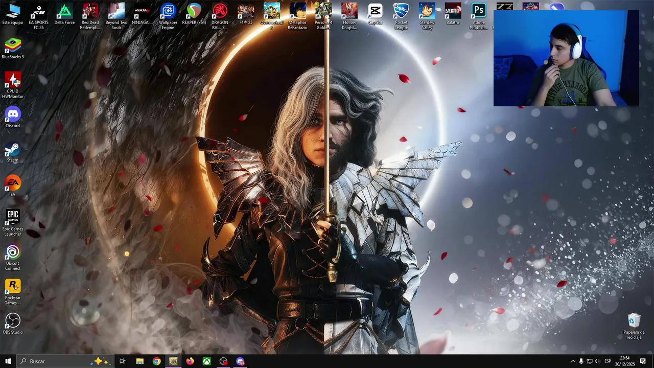Open the Windows Start menu
This screenshot has height=368, width=654.
(x=8, y=361)
